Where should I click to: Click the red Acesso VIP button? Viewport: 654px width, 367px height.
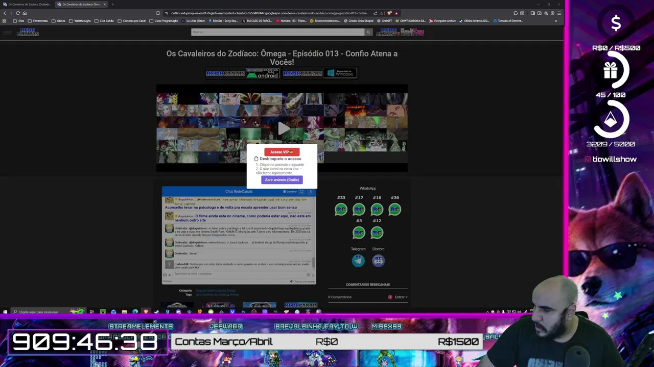coord(282,152)
